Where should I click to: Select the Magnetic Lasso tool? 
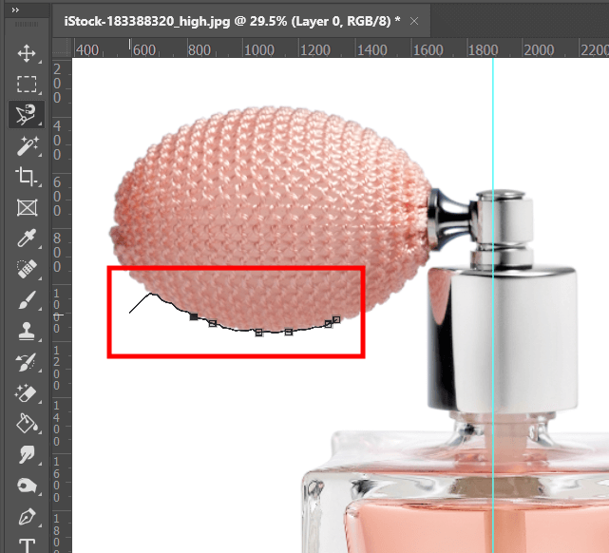coord(27,114)
